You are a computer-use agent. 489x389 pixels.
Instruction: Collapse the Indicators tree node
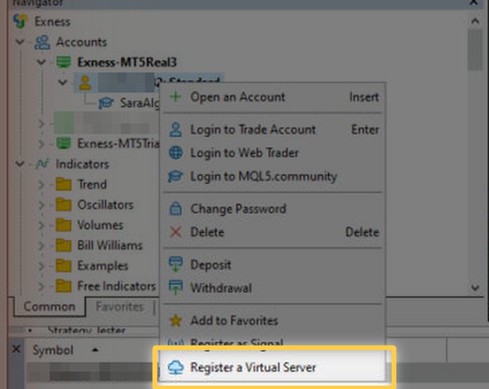coord(20,164)
